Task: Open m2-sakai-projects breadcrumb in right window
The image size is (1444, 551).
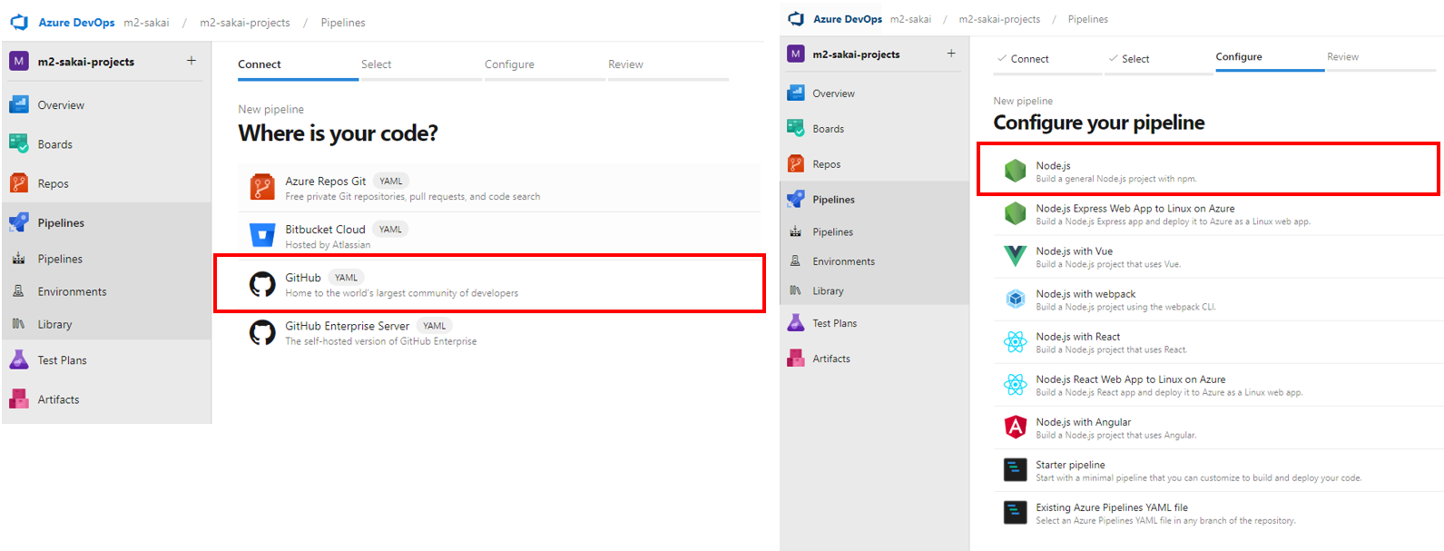Action: point(999,19)
